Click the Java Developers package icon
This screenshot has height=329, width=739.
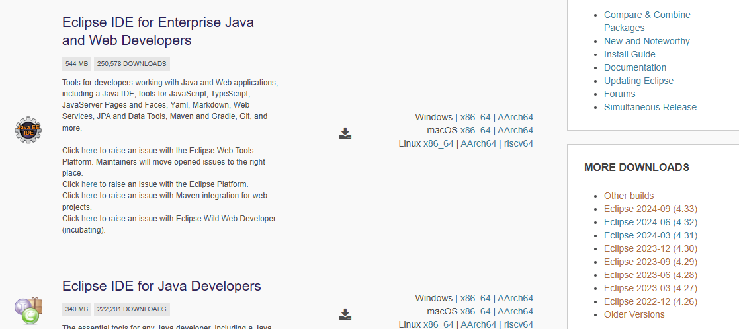coord(28,311)
